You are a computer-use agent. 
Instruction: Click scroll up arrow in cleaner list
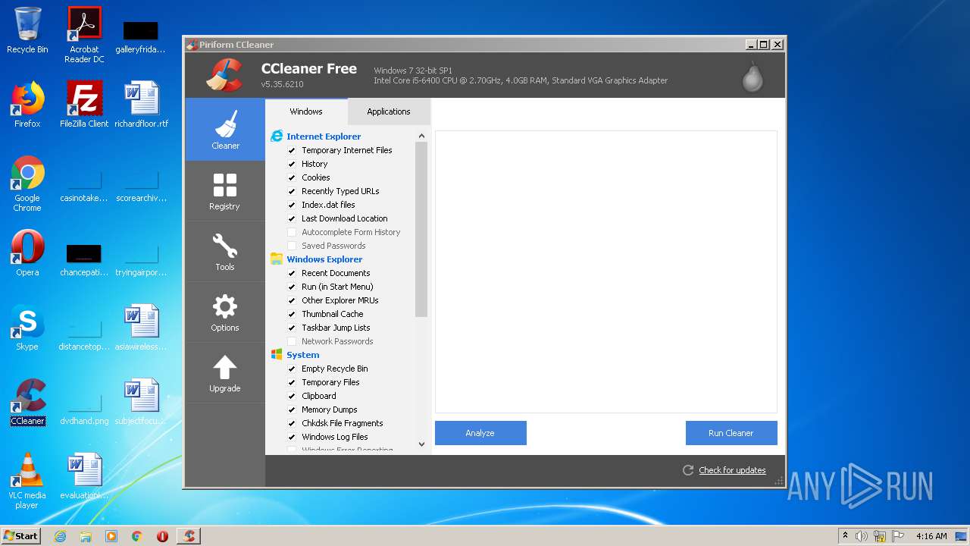[x=421, y=136]
